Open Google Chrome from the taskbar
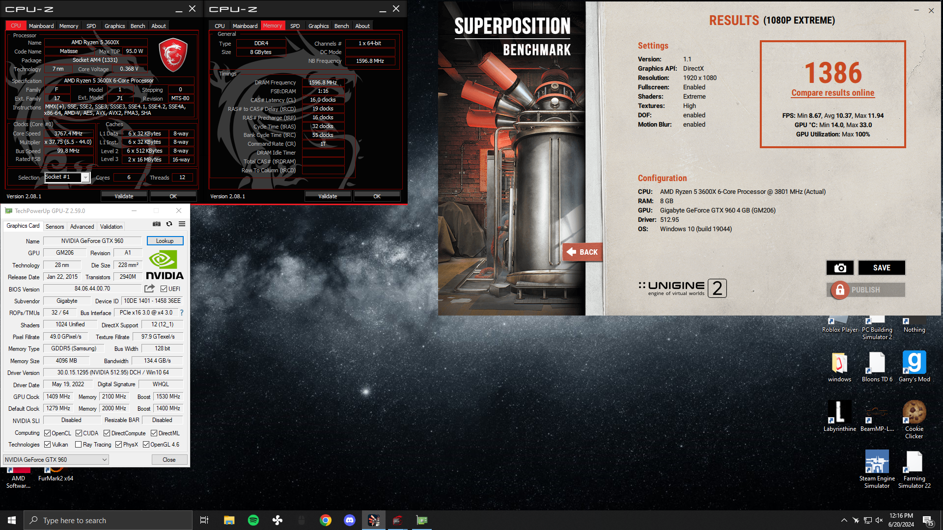943x530 pixels. point(326,520)
